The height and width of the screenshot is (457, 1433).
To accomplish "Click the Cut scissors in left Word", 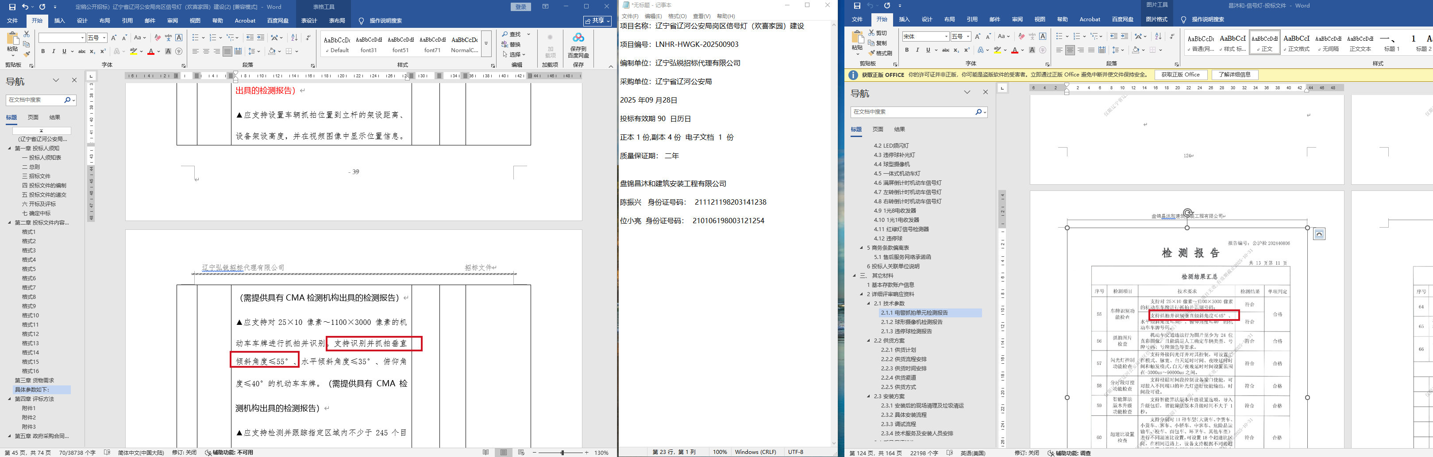I will pos(26,34).
